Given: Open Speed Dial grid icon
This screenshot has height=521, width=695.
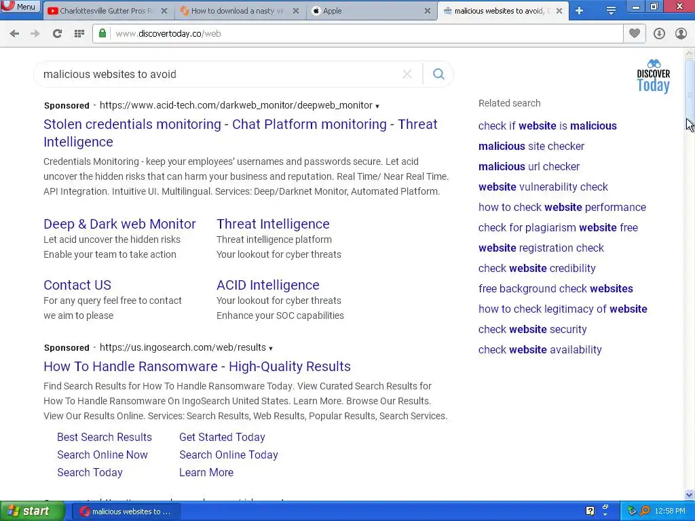Looking at the screenshot, I should coord(79,34).
